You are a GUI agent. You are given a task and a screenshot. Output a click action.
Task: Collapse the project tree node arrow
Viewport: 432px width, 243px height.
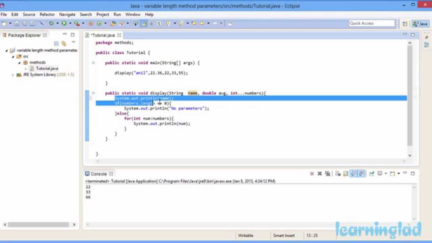(x=6, y=51)
